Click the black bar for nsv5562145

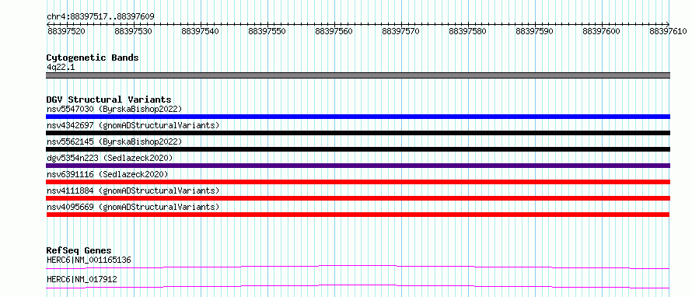tap(358, 149)
